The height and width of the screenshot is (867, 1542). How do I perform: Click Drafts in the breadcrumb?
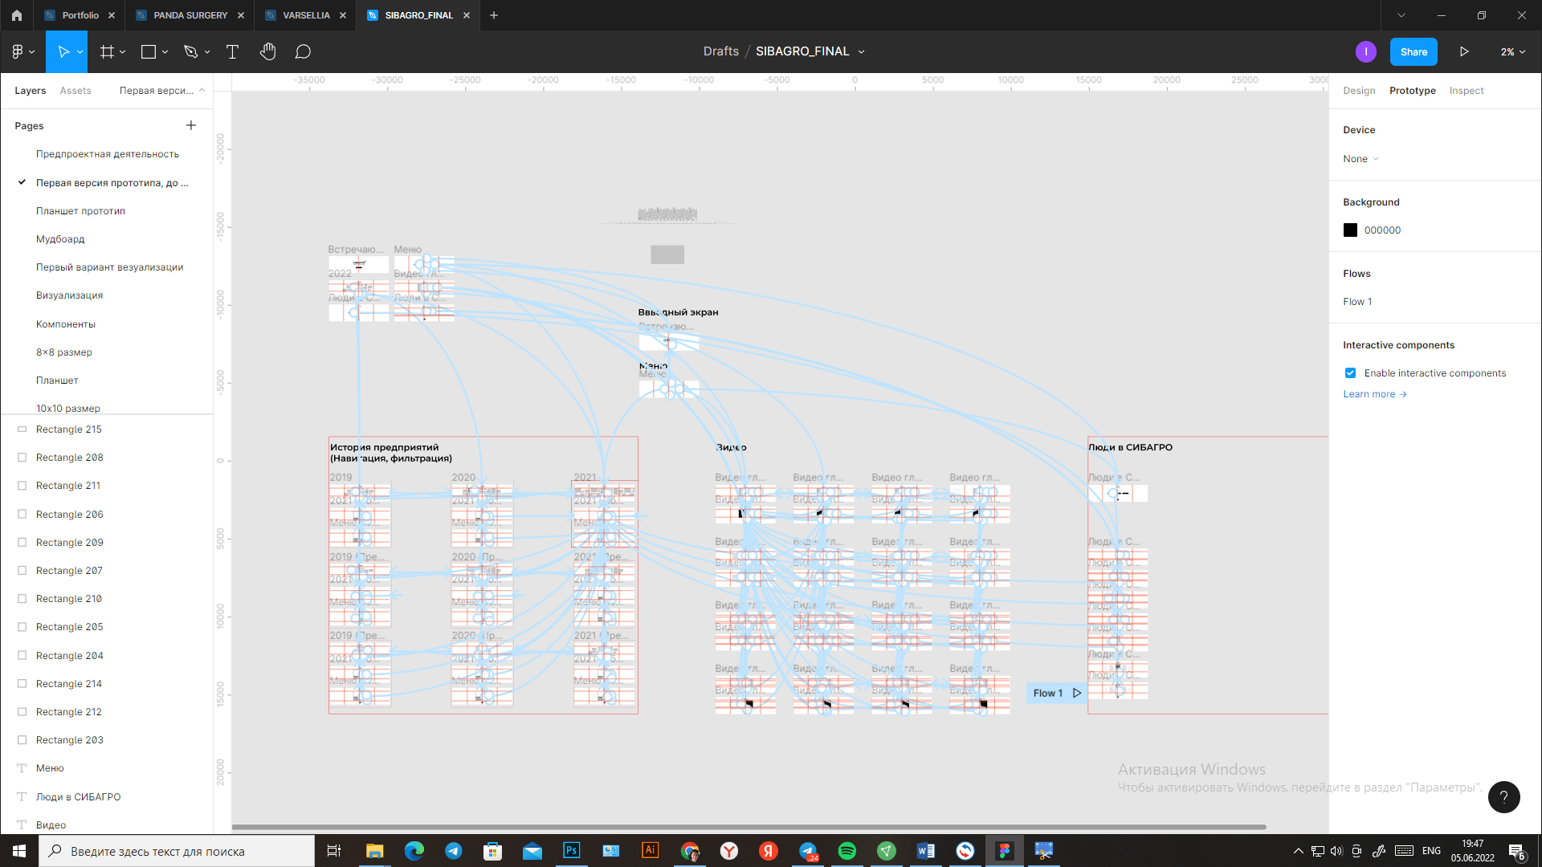(720, 51)
